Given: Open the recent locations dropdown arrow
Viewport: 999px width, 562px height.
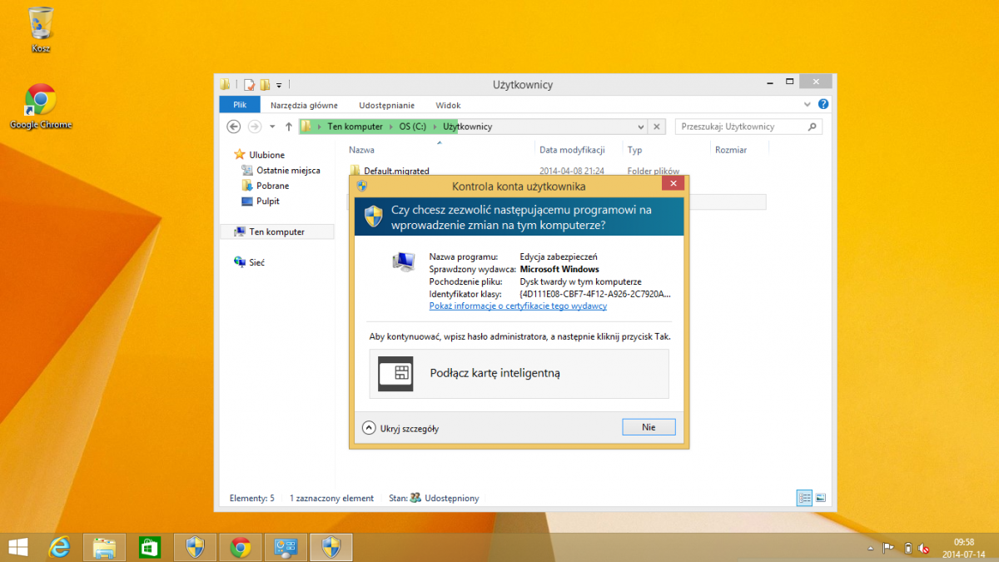Looking at the screenshot, I should (x=272, y=127).
